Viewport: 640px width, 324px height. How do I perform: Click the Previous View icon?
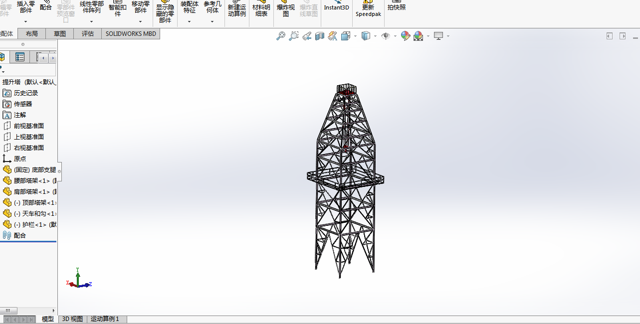pyautogui.click(x=307, y=36)
